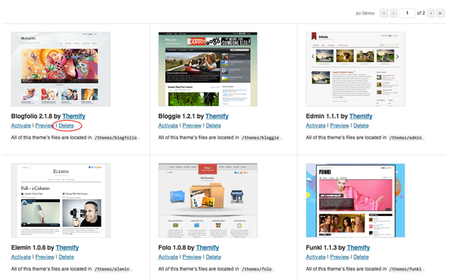Preview the Funki theme
The image size is (449, 280).
339,257
